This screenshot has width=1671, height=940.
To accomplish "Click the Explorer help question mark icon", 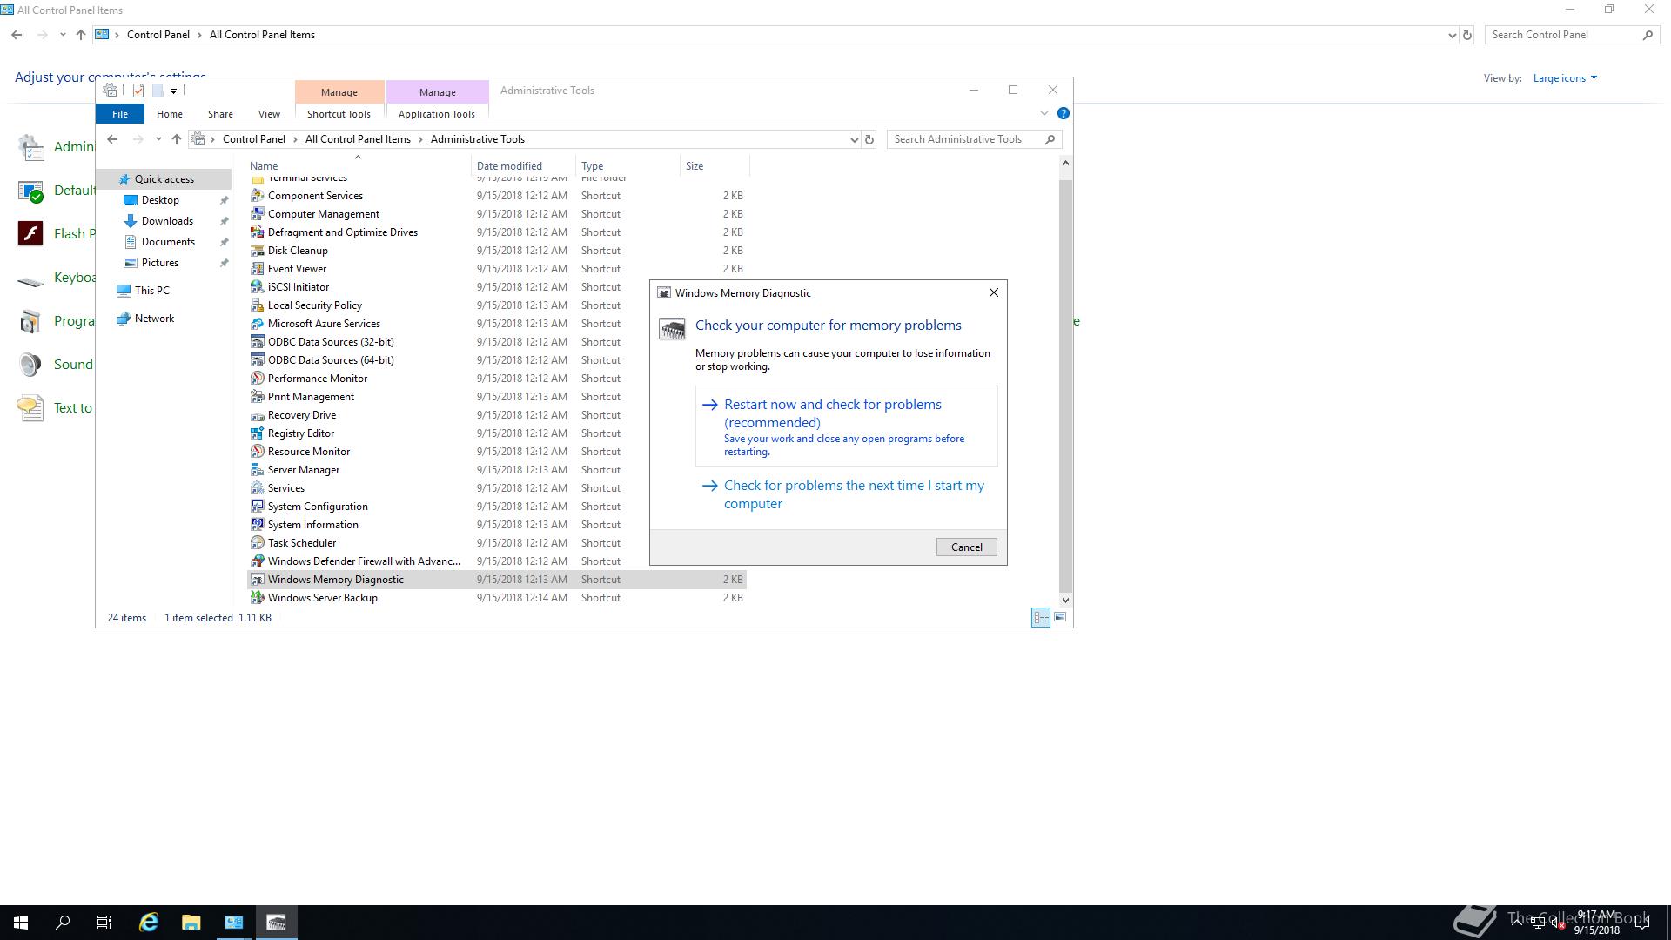I will click(x=1063, y=113).
